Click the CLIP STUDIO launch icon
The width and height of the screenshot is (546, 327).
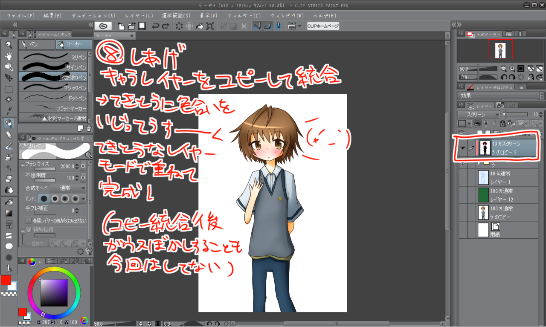click(x=103, y=26)
